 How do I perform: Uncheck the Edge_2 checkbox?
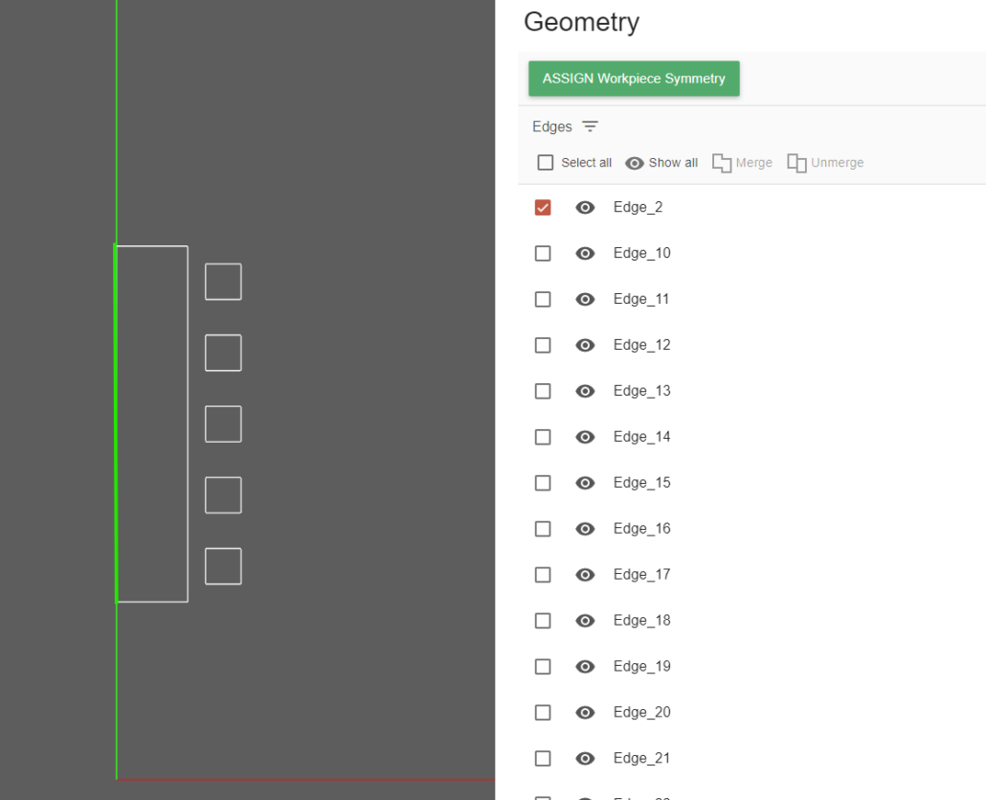click(x=543, y=208)
